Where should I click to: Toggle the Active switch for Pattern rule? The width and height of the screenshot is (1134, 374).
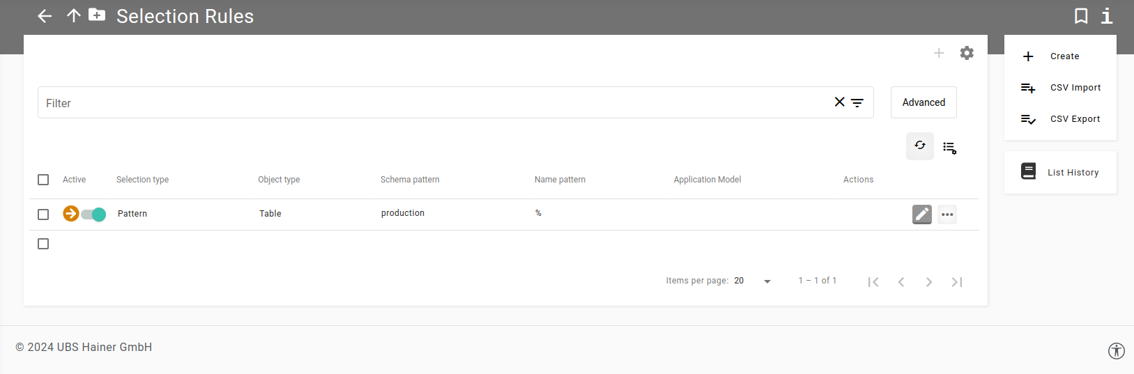(x=93, y=215)
